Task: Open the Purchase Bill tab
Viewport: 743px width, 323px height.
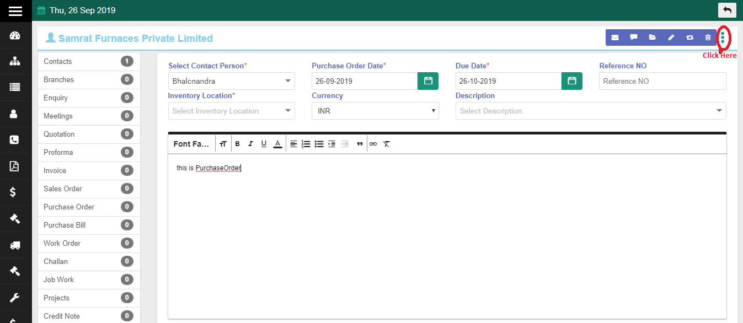Action: click(x=89, y=225)
